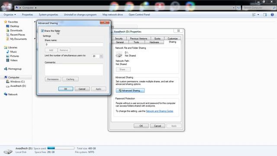The width and height of the screenshot is (277, 156).
Task: Open the Music library
Action: pos(13,52)
